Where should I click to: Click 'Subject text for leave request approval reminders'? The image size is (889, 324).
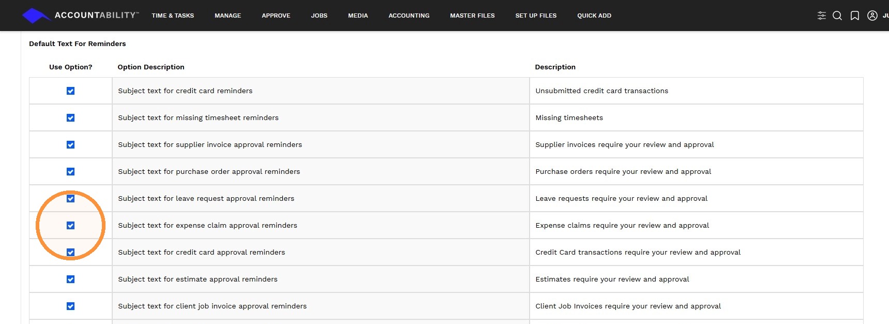(x=206, y=199)
